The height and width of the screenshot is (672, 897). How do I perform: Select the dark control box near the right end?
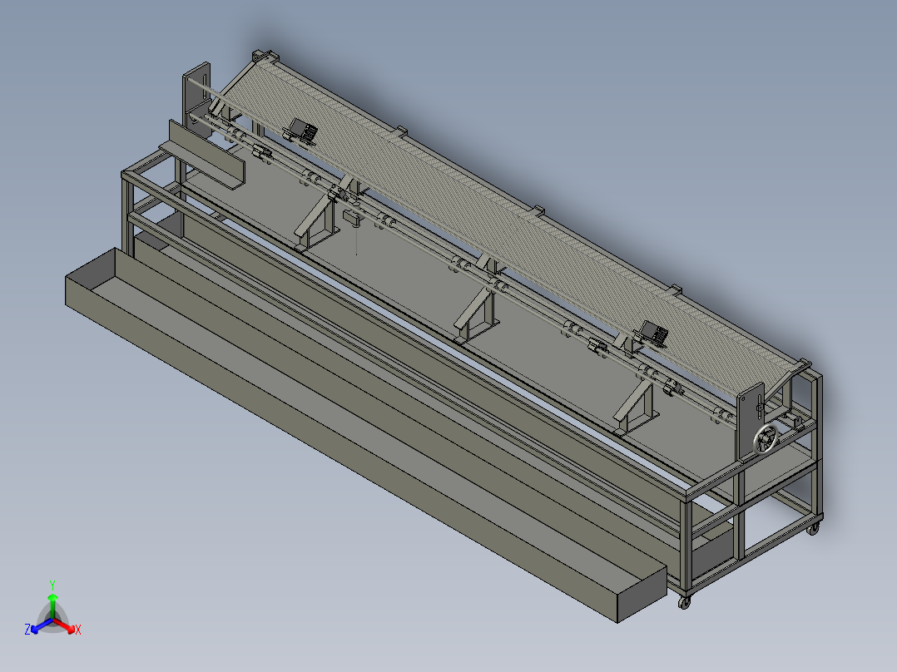pos(654,334)
